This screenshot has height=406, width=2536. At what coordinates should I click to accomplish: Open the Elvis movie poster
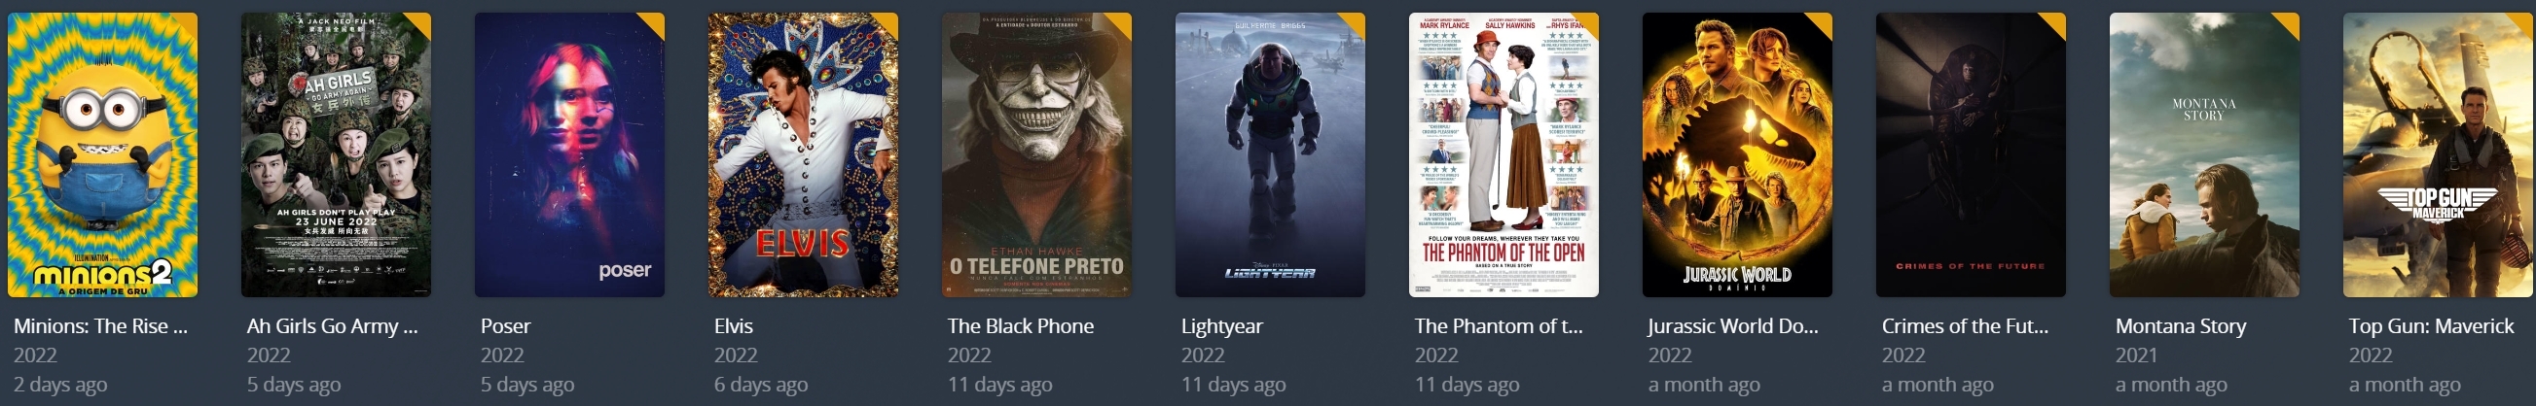click(804, 154)
